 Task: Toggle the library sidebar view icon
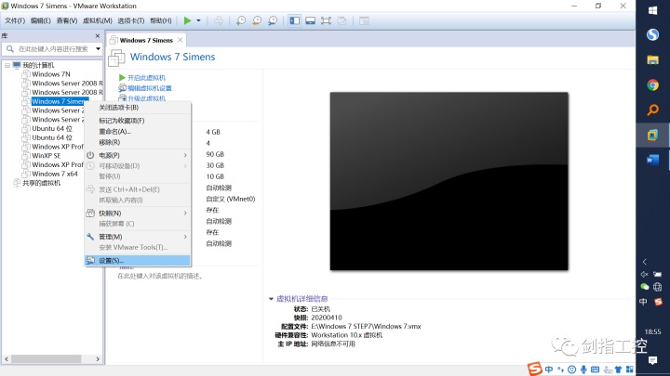pyautogui.click(x=294, y=20)
